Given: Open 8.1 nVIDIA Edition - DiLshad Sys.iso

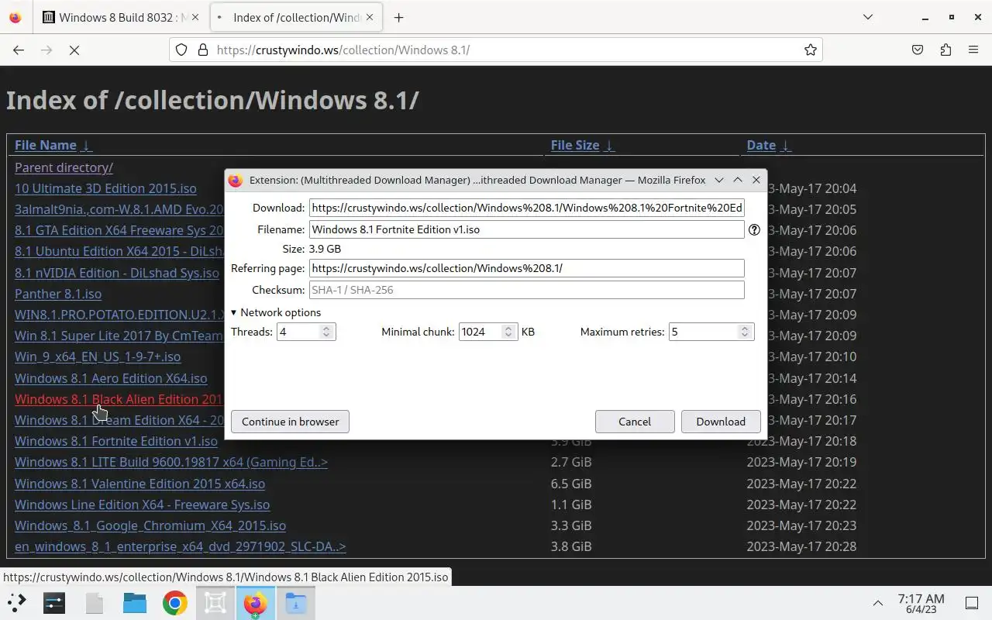Looking at the screenshot, I should point(116,273).
